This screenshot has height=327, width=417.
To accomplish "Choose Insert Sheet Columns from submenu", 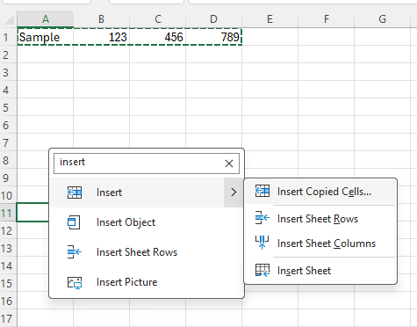I will click(x=320, y=243).
